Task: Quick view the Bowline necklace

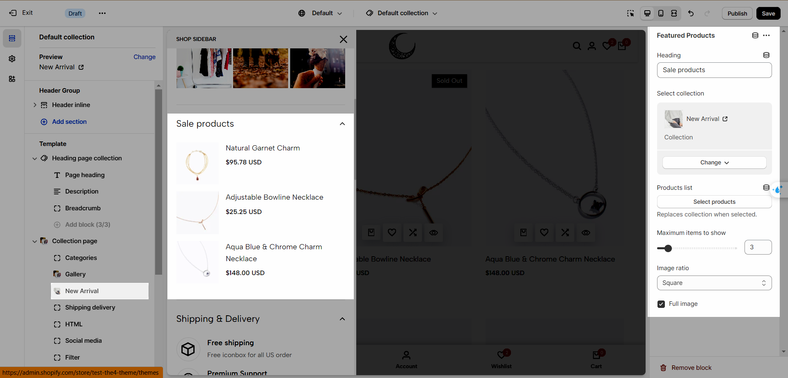Action: tap(433, 232)
